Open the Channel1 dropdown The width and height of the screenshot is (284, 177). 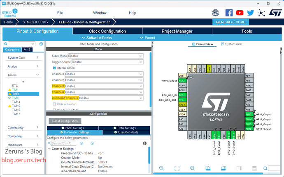(x=104, y=74)
